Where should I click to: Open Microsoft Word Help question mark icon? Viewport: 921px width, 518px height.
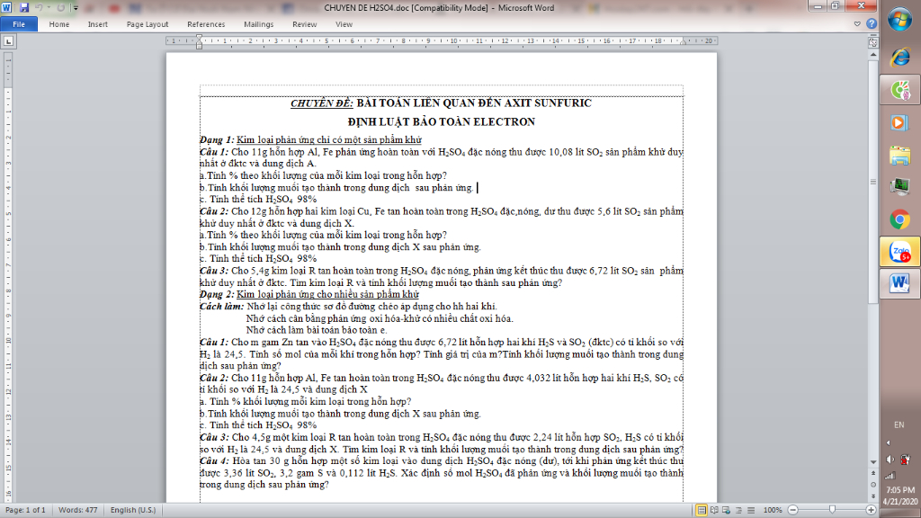872,24
